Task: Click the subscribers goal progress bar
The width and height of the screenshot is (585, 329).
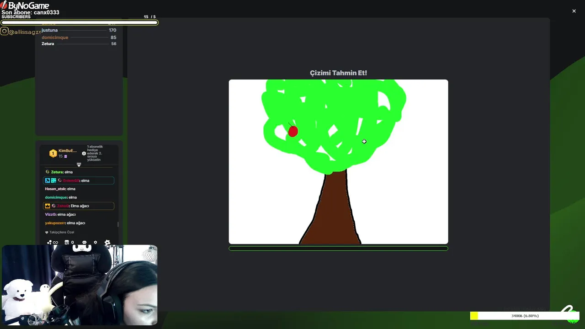Action: point(79,22)
